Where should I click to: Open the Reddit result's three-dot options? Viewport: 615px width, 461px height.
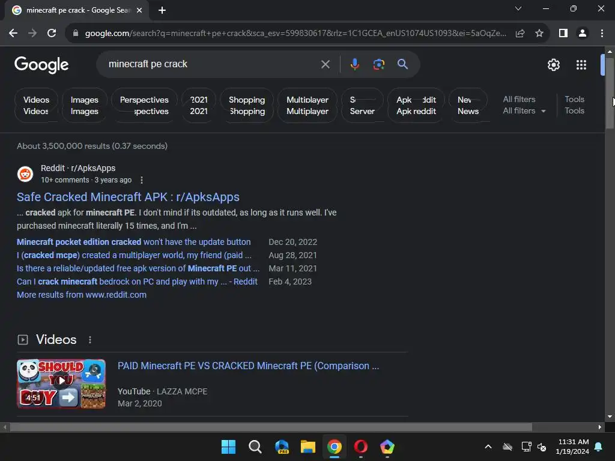click(x=142, y=180)
